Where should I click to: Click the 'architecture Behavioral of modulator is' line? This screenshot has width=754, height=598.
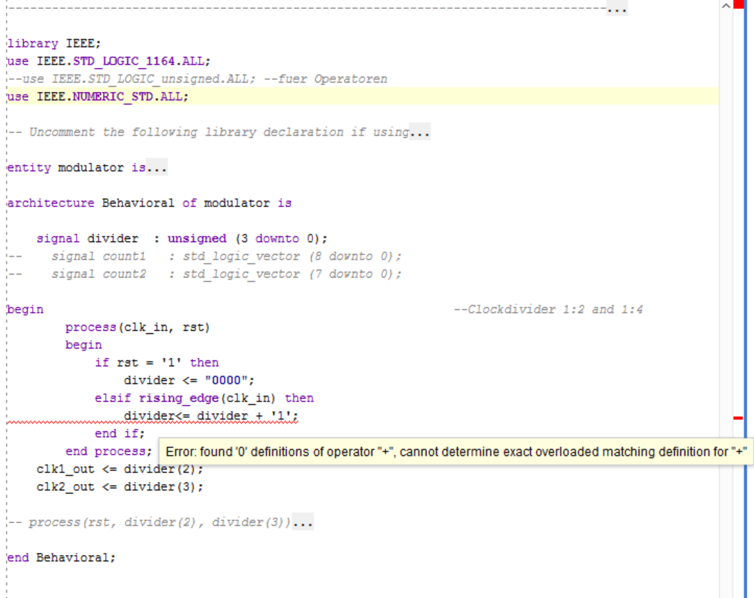pyautogui.click(x=148, y=202)
